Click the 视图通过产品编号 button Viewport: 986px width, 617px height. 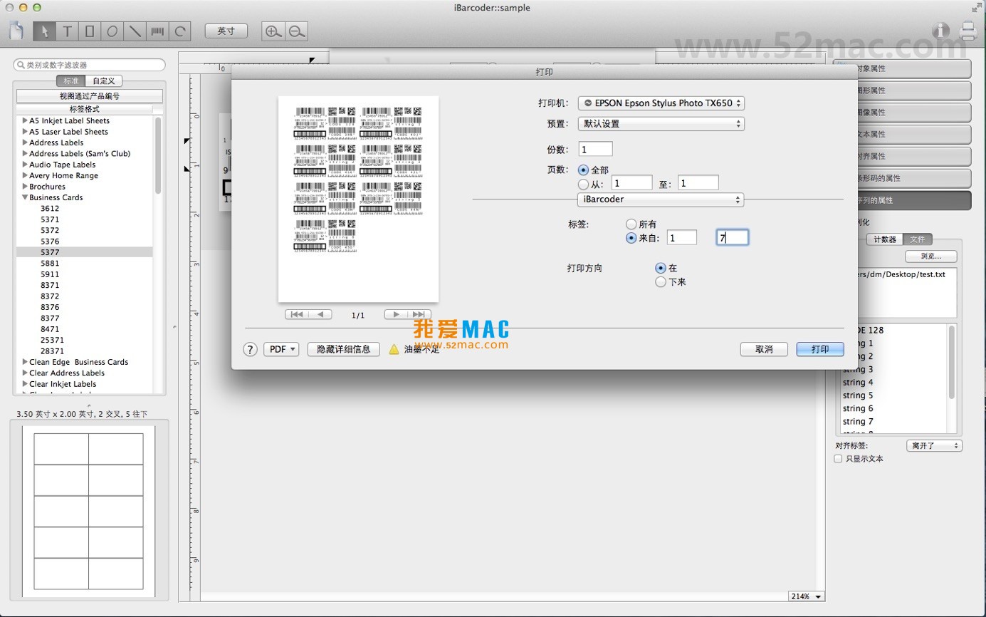pos(90,96)
